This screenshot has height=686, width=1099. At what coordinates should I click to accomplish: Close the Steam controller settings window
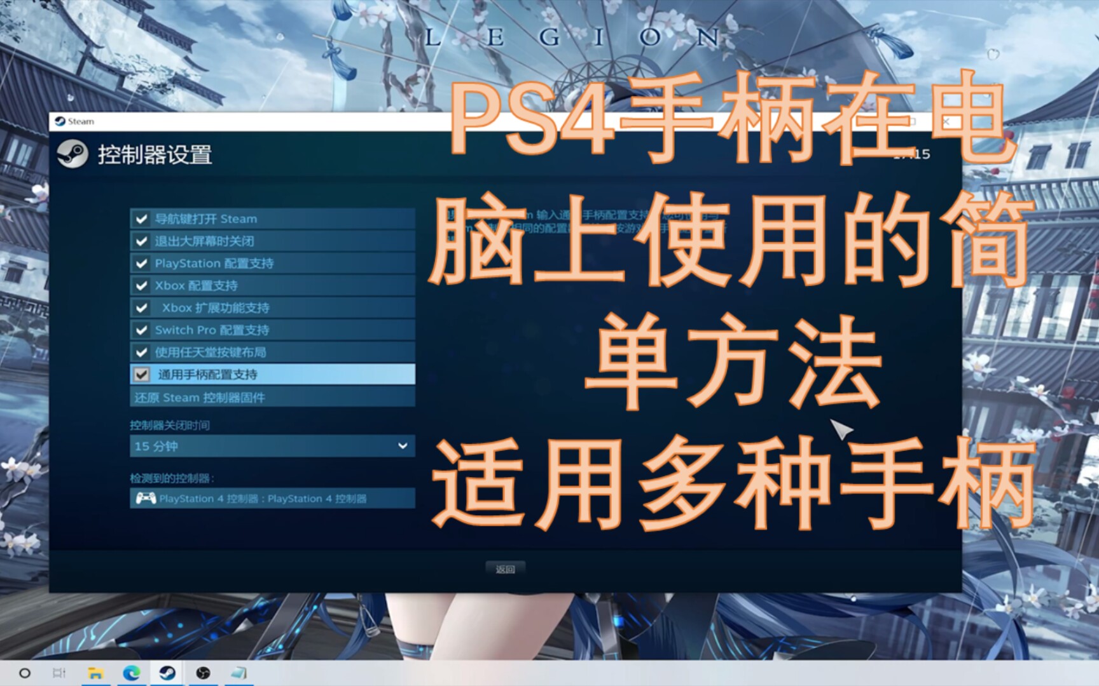pos(946,121)
